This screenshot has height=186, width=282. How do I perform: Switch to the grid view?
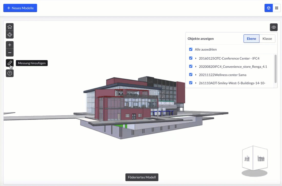tap(277, 8)
